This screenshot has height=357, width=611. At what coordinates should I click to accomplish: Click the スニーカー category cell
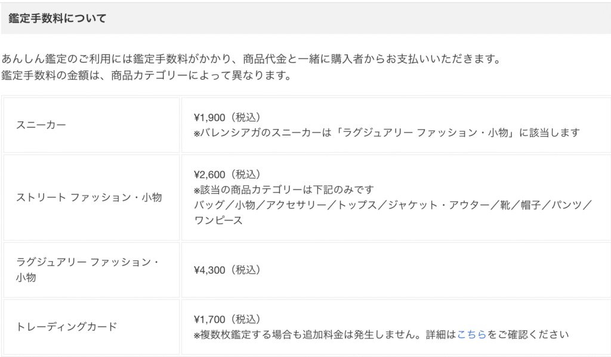[91, 125]
